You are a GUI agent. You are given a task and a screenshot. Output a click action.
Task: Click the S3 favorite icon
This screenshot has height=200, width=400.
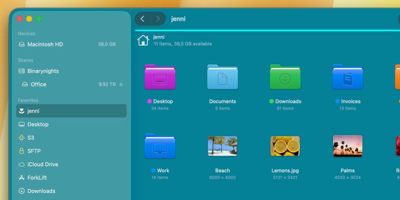pyautogui.click(x=22, y=138)
